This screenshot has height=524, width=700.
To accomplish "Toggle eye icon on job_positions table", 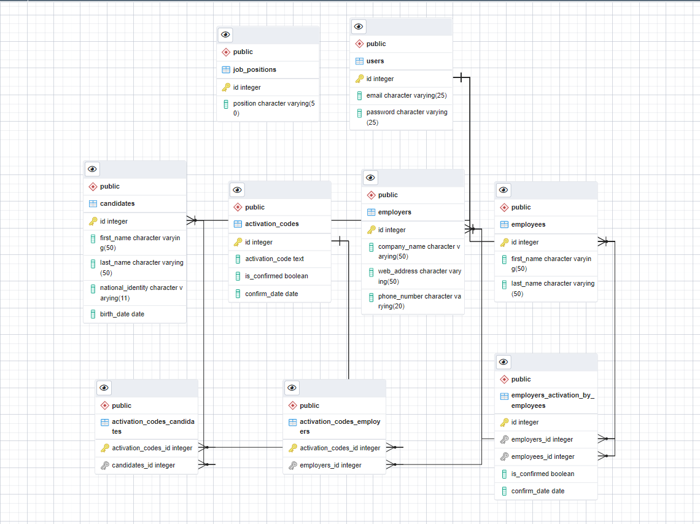I will (225, 35).
